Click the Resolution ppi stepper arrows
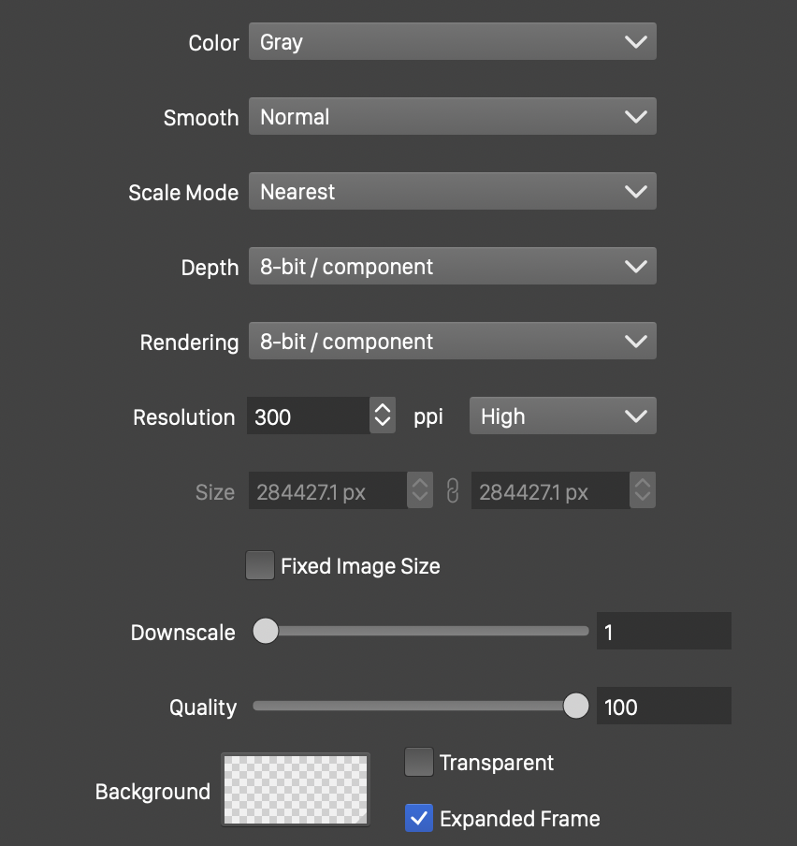797x846 pixels. [382, 416]
